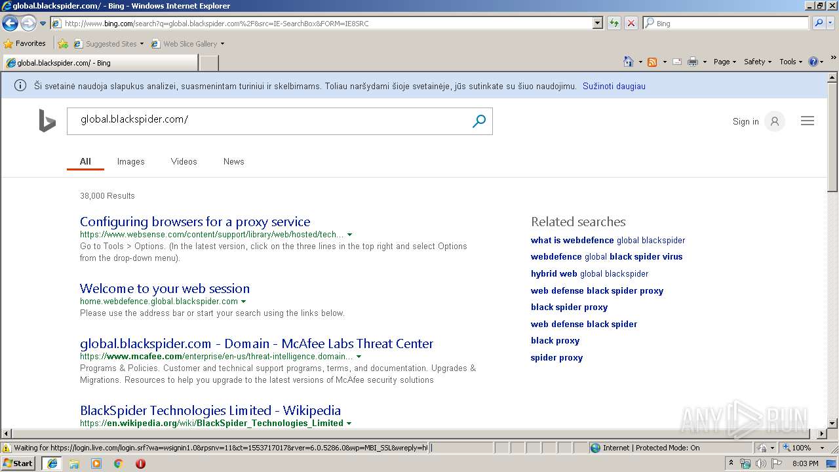The image size is (839, 472).
Task: Open Suggested Sites link
Action: tap(108, 44)
